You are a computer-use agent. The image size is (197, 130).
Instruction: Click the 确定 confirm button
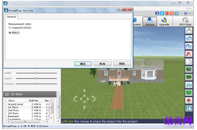83,64
